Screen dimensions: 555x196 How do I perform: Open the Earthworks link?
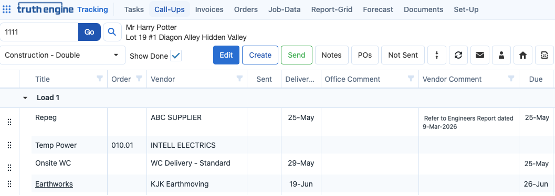point(54,184)
